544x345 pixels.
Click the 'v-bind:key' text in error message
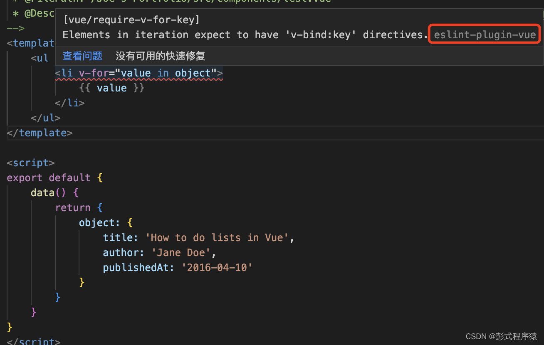pyautogui.click(x=321, y=35)
